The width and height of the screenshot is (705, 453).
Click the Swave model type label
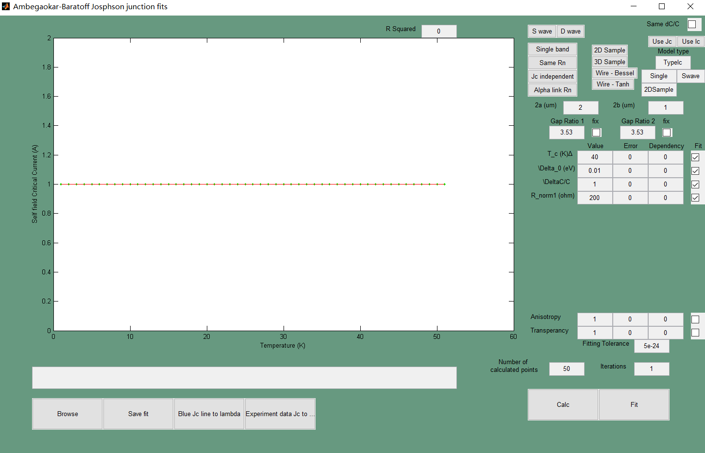[x=690, y=76]
